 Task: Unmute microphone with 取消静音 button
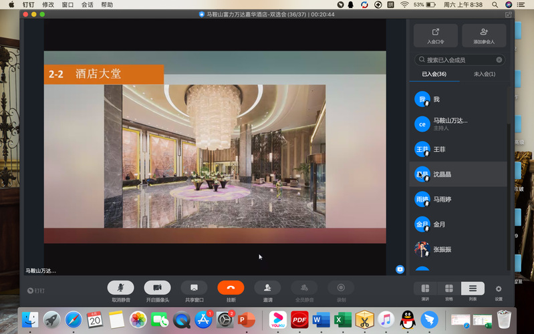[120, 287]
